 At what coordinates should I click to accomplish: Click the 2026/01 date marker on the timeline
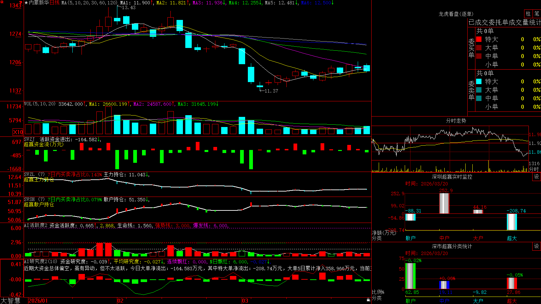(x=38, y=301)
